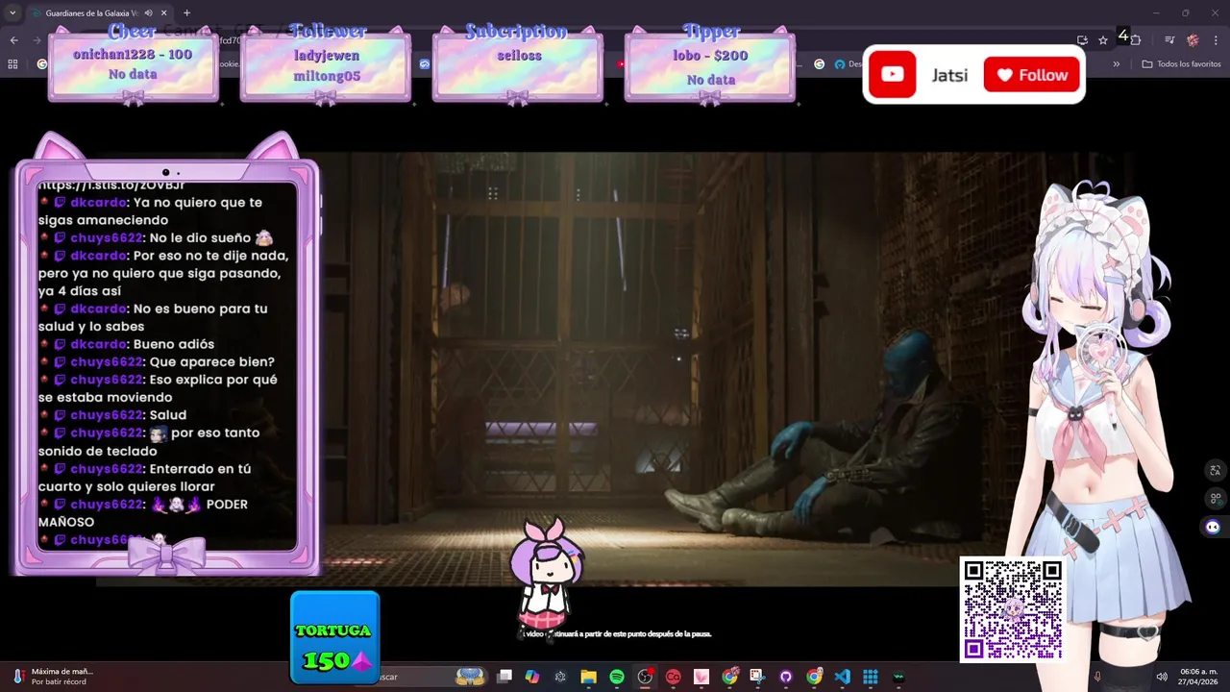Expand the bookmarks overflow chevron
Screen dimensions: 1230x692
coord(1116,64)
